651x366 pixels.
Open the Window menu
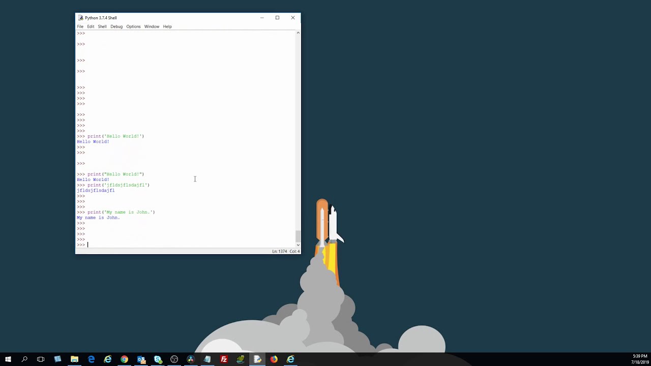(152, 26)
